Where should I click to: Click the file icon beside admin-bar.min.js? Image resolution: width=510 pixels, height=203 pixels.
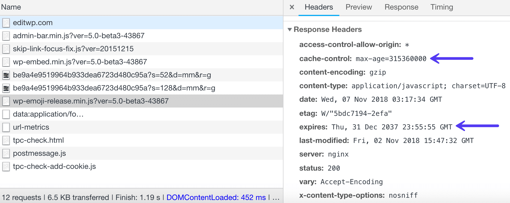6,36
